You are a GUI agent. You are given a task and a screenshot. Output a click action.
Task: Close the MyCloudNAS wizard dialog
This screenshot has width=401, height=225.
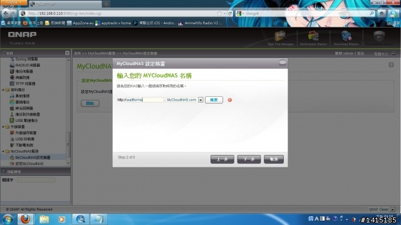pyautogui.click(x=283, y=62)
